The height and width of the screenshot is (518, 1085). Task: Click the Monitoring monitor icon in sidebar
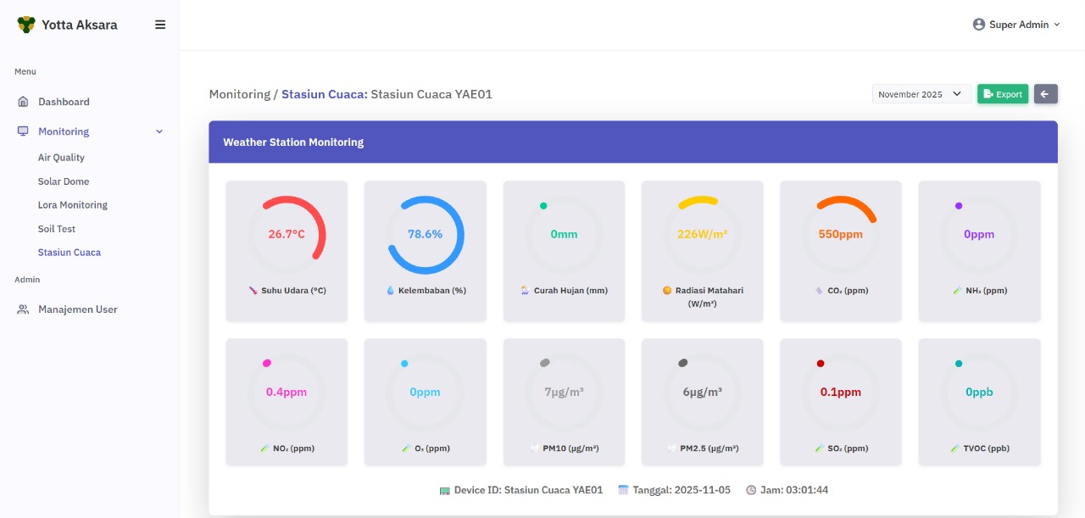pyautogui.click(x=23, y=131)
